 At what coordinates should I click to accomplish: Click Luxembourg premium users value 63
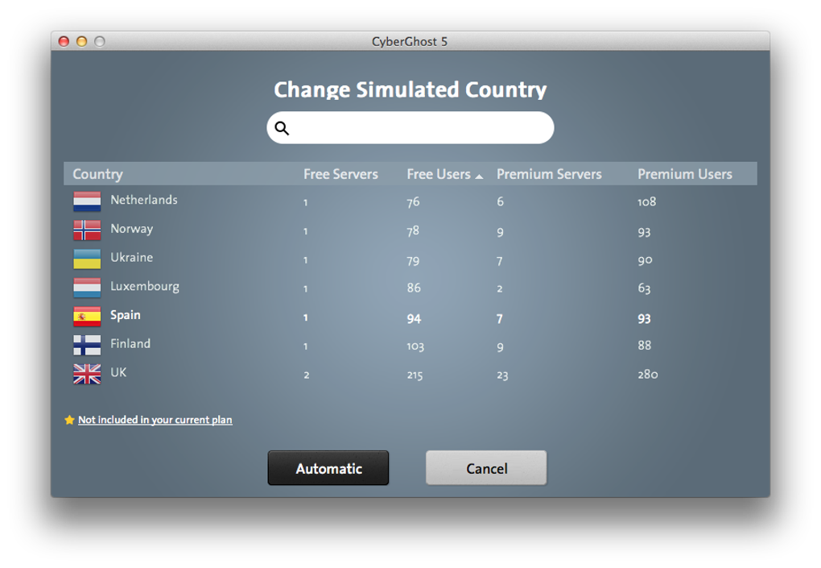(644, 288)
